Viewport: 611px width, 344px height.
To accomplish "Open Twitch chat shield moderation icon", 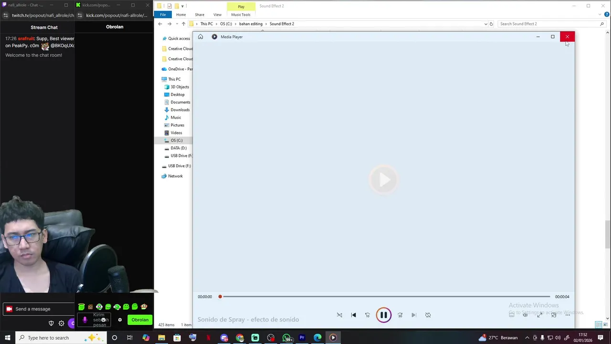I will [x=51, y=323].
